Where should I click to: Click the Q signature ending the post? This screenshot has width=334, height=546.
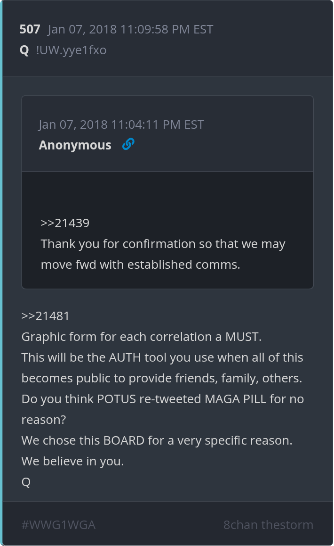pos(26,482)
